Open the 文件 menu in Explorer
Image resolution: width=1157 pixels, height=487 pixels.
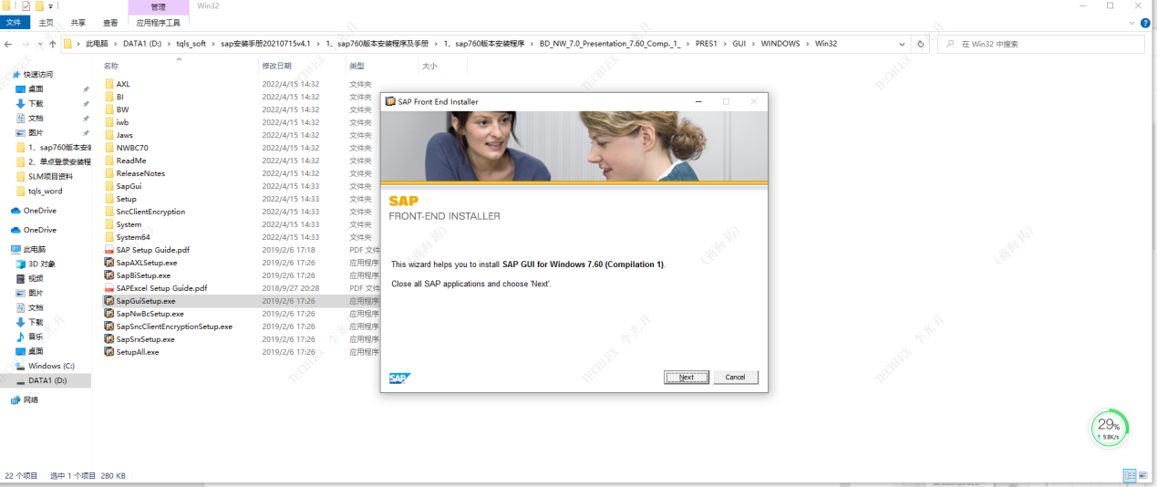point(14,22)
